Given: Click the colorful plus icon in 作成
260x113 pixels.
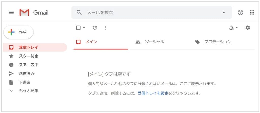Looking at the screenshot, I should click(x=11, y=32).
